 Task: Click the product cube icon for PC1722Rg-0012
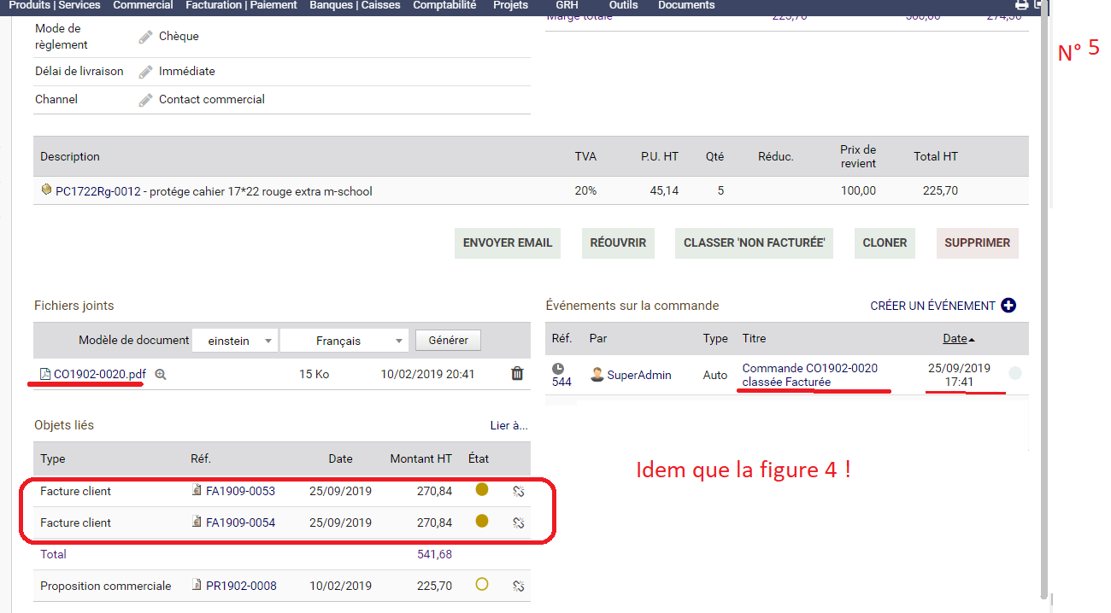(x=46, y=190)
